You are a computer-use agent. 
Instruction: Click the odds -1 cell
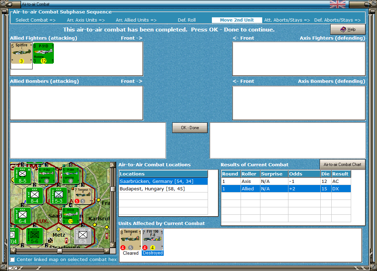(304, 181)
